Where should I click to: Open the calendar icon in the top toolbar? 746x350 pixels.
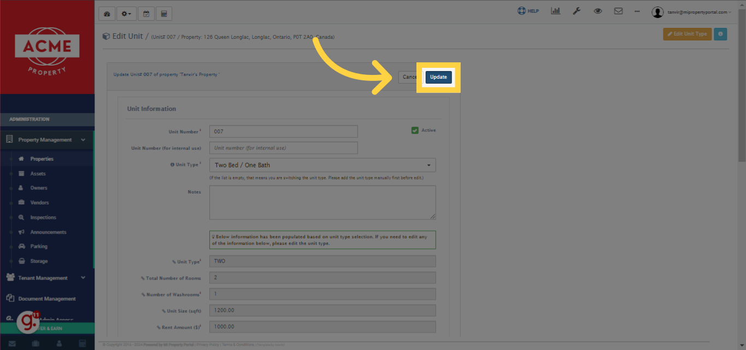[x=146, y=13]
